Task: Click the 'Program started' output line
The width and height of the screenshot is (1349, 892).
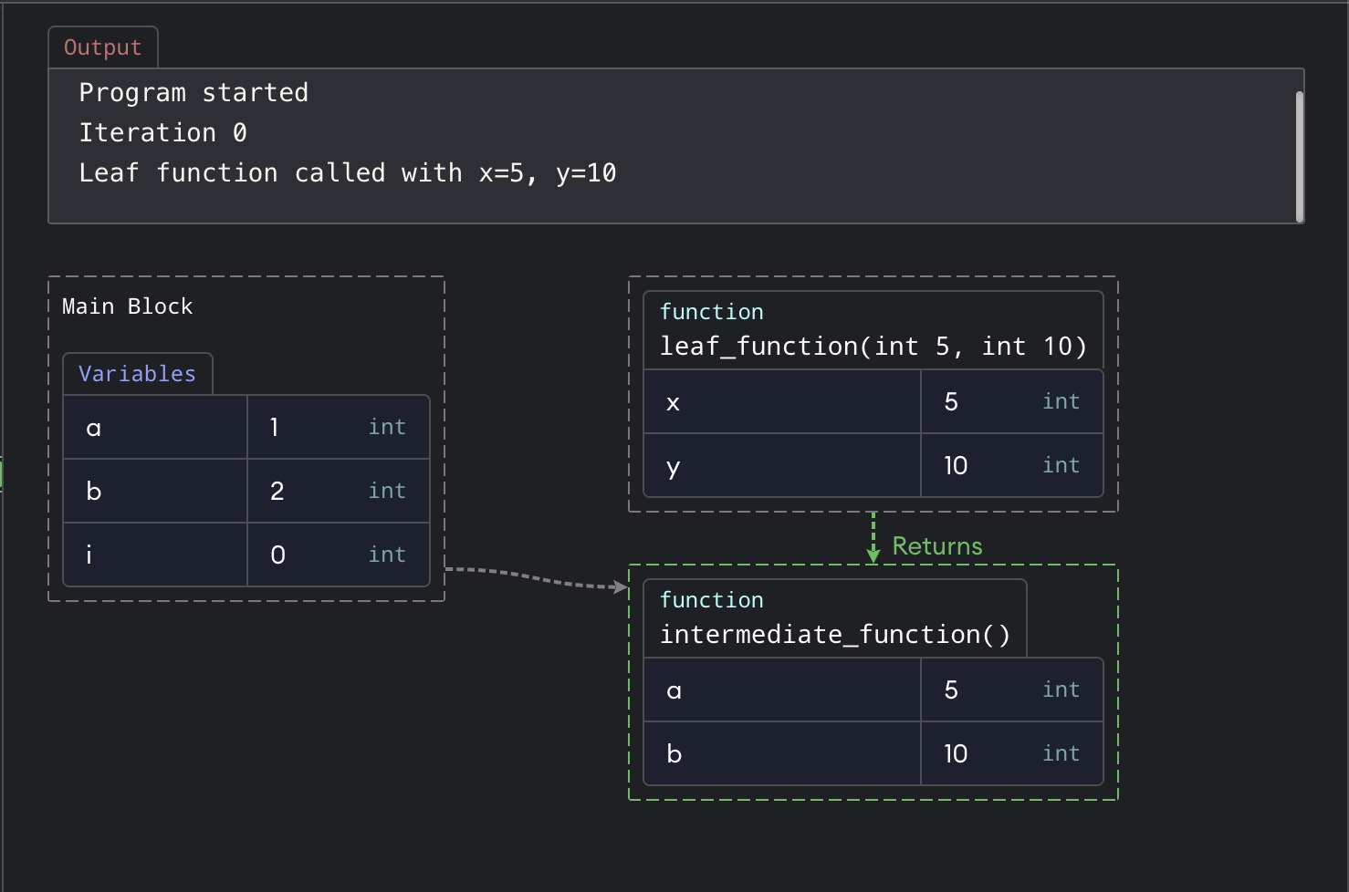Action: 193,93
